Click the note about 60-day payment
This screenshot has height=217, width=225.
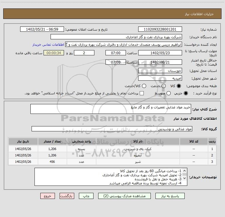tap(151, 171)
